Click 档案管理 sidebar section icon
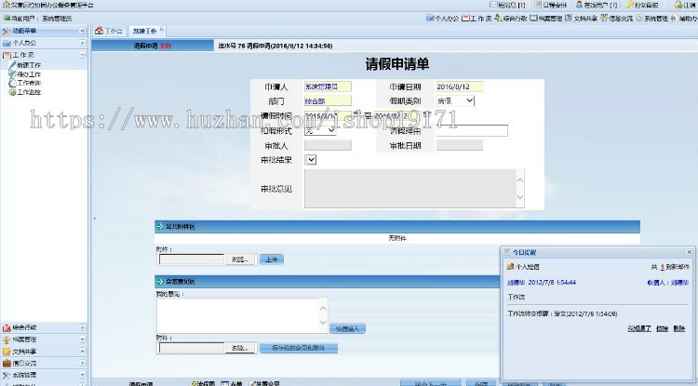The image size is (698, 386). click(x=7, y=339)
